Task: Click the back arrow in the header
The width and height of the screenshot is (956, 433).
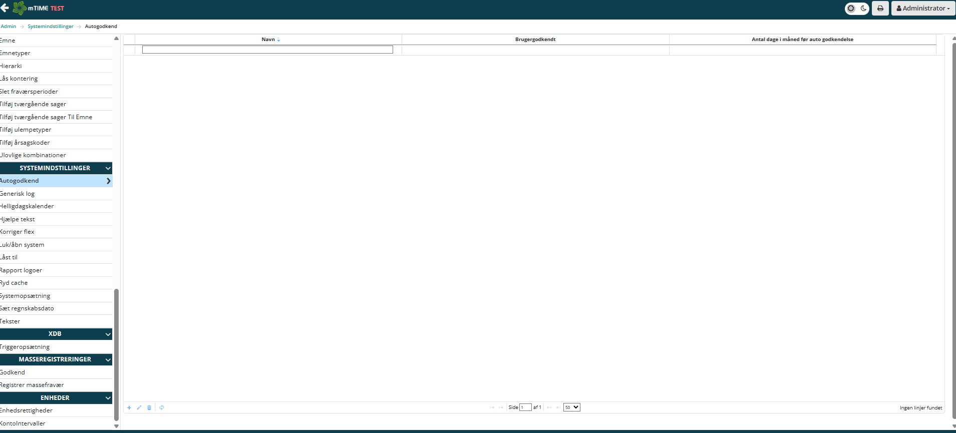Action: click(x=5, y=8)
